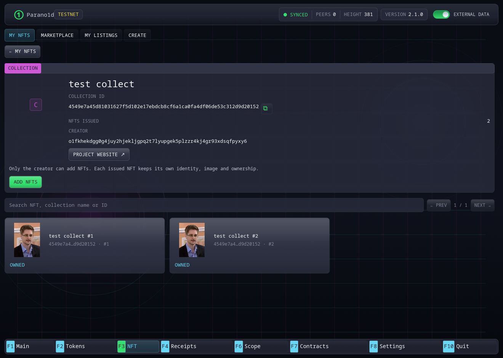The height and width of the screenshot is (358, 503).
Task: Select the creator address text
Action: pos(158,141)
